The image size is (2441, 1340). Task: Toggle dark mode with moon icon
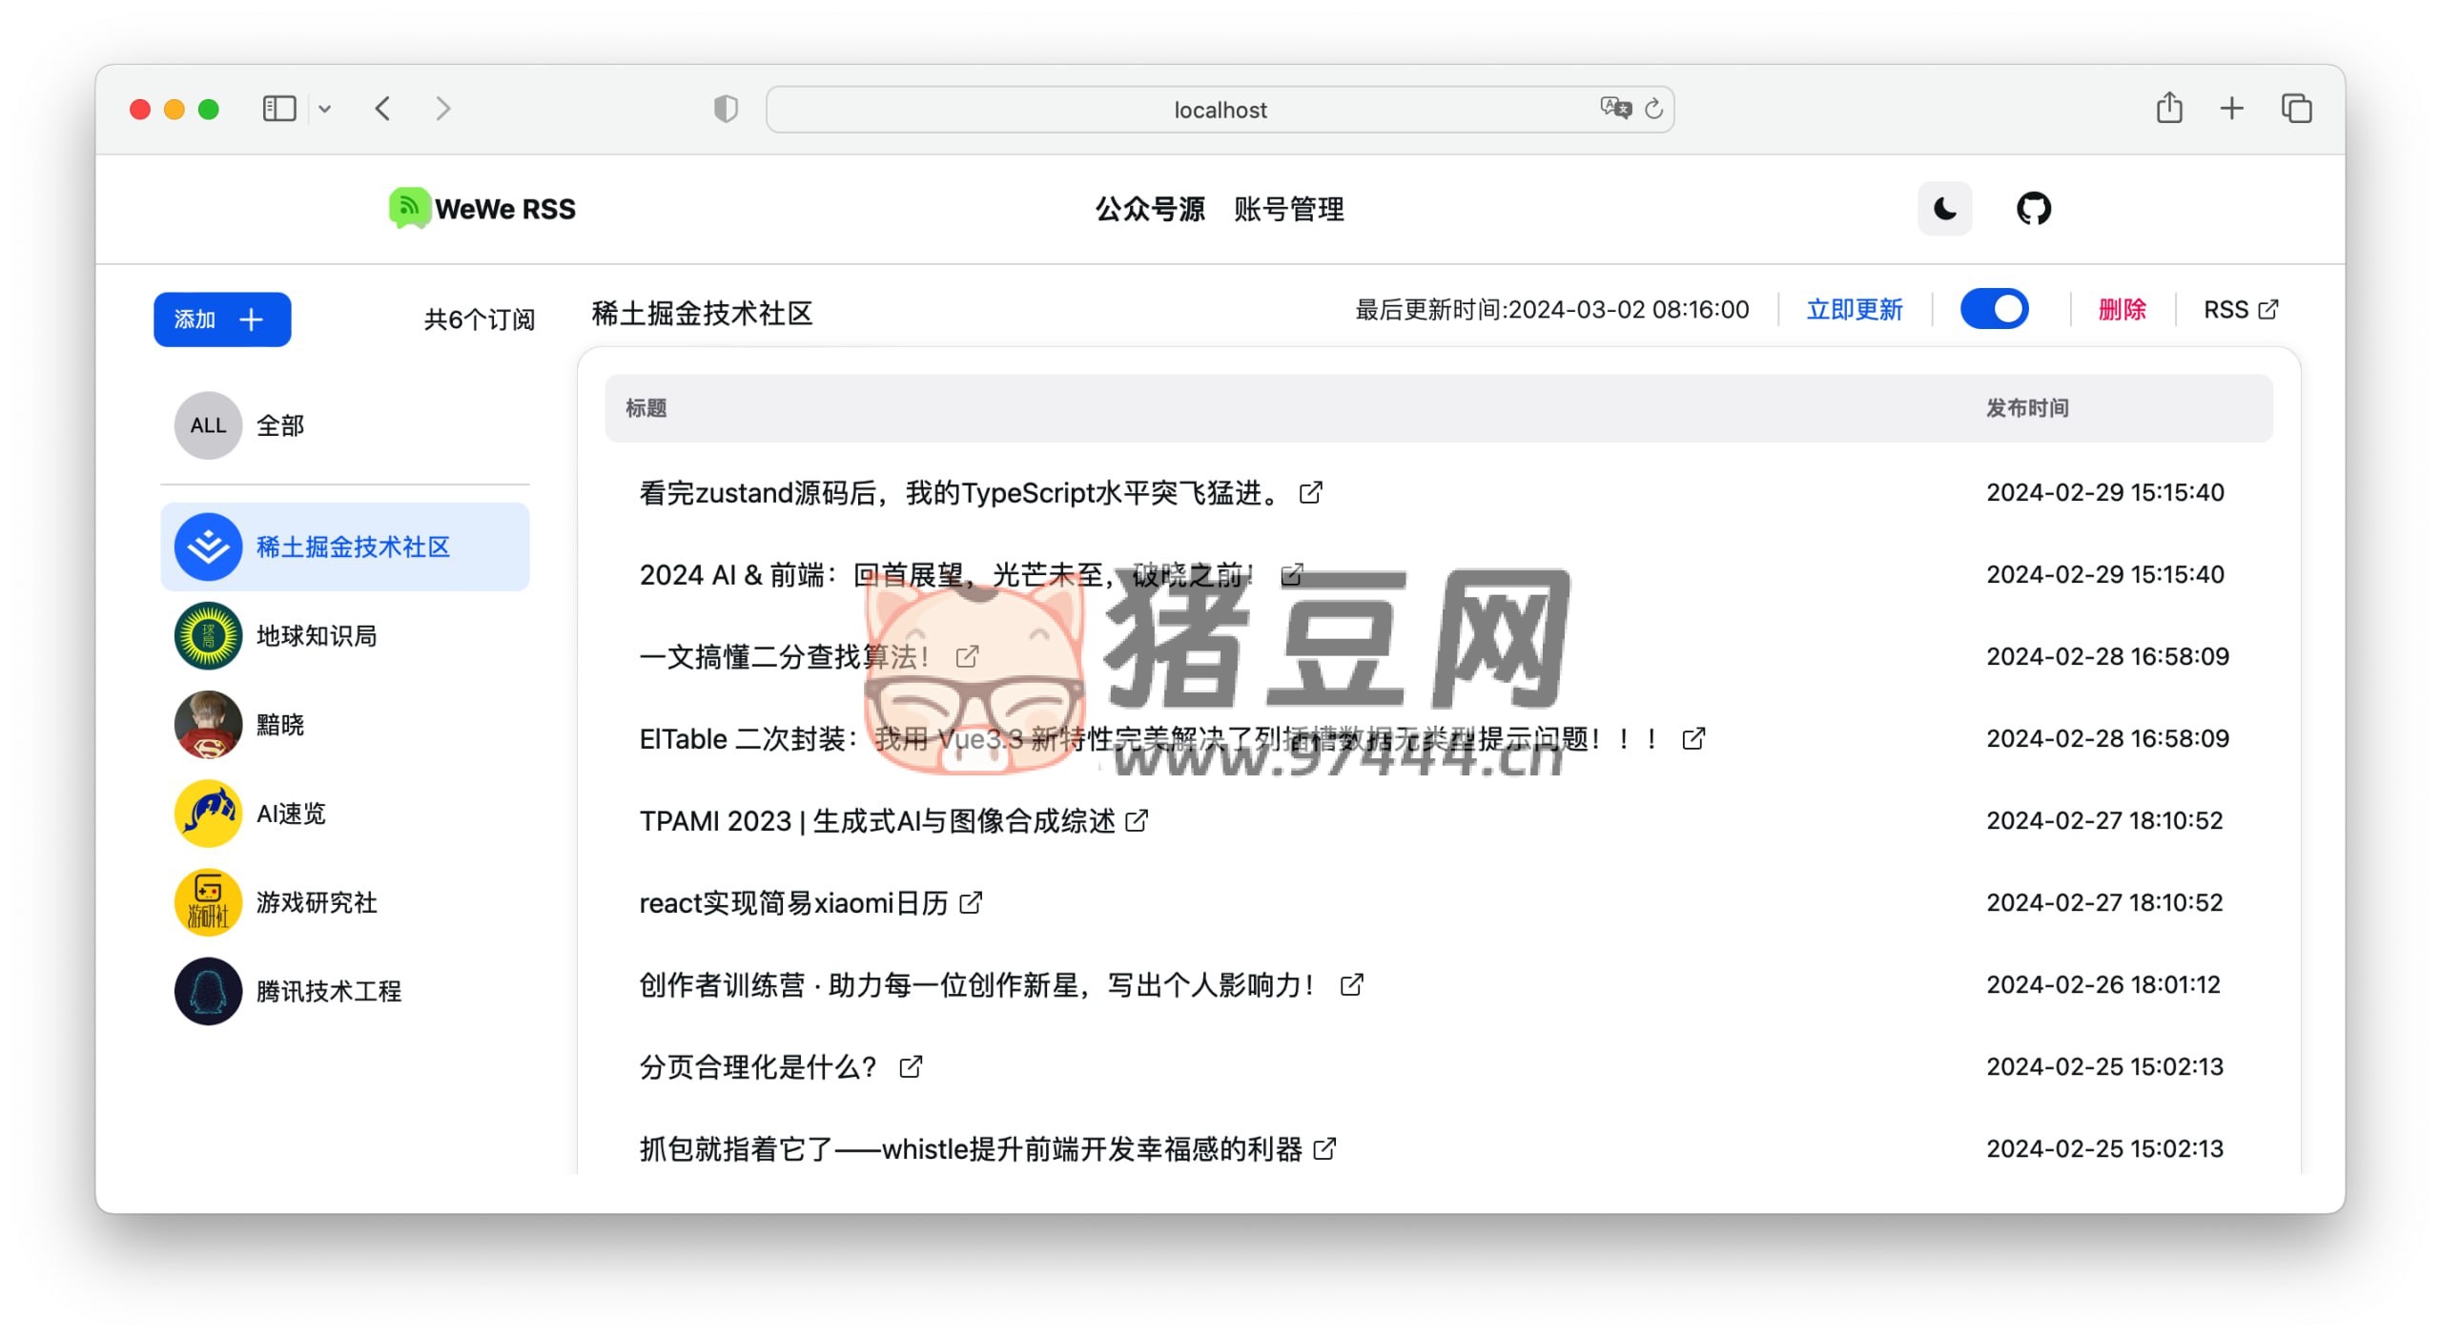coord(1944,209)
